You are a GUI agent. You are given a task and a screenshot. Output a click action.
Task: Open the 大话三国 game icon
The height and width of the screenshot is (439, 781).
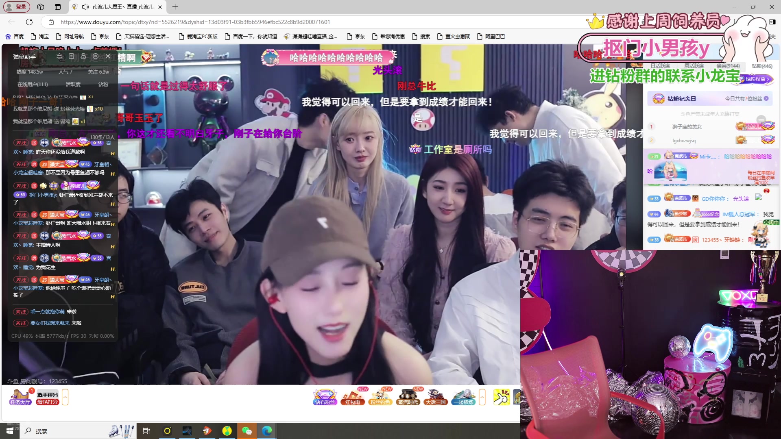coord(436,397)
